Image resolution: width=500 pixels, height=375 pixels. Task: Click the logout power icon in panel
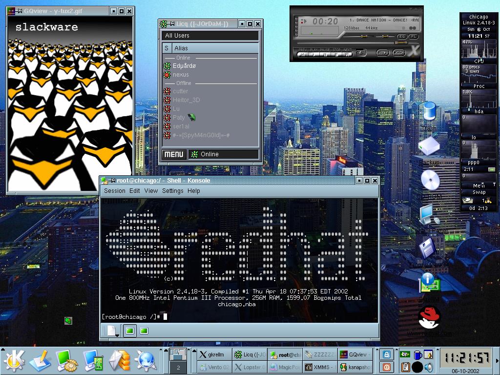click(387, 367)
